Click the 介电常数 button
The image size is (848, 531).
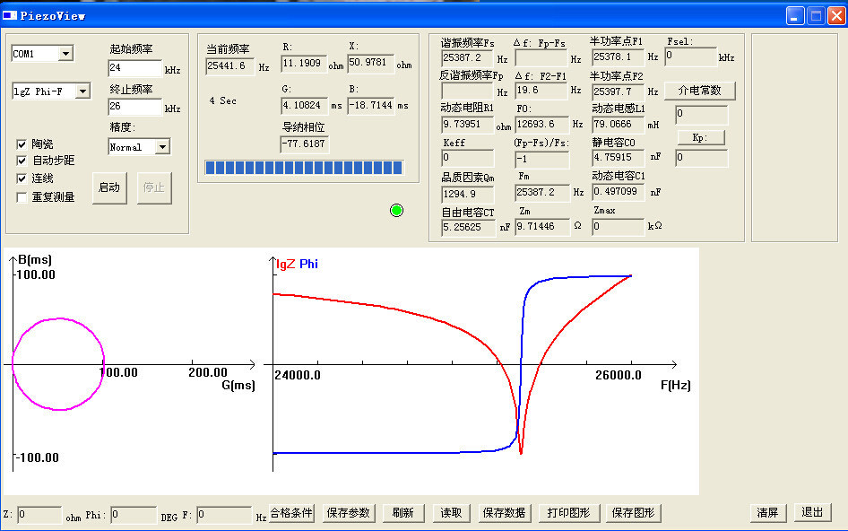[699, 91]
